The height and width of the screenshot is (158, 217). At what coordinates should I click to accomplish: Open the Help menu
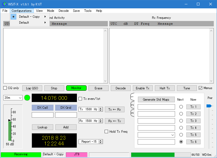(99, 11)
